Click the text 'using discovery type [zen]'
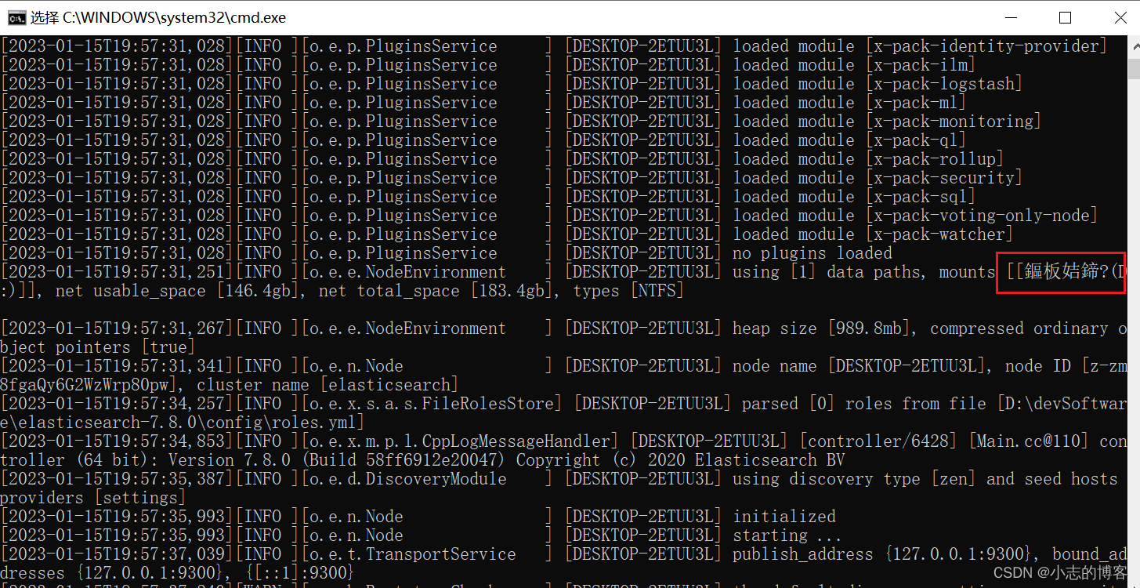The height and width of the screenshot is (588, 1140). tap(855, 479)
